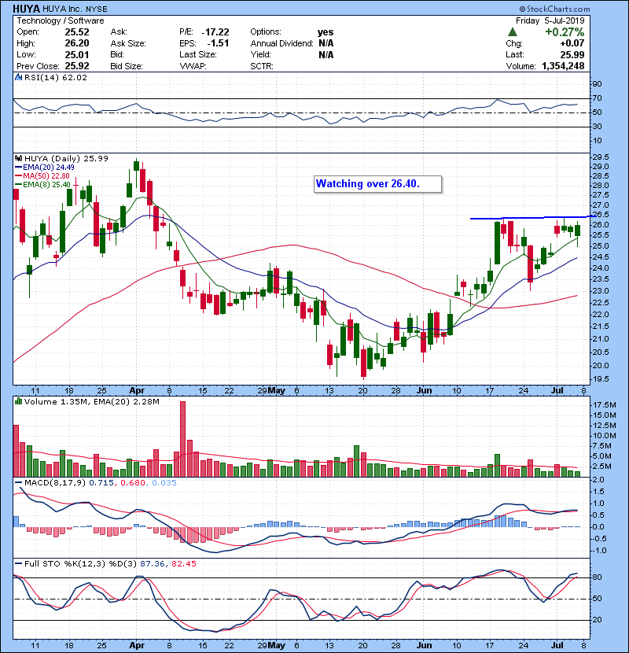Click the RSI indicator icon beside RSI(14)

(18, 77)
